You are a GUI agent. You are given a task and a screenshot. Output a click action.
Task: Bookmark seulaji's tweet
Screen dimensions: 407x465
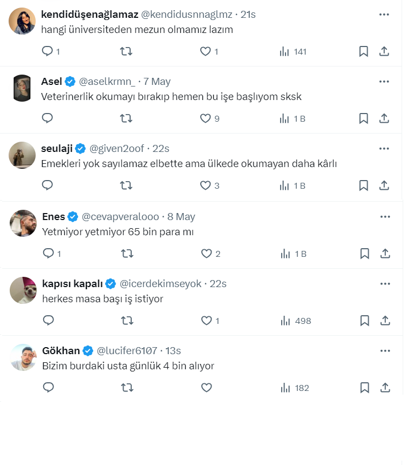pos(364,185)
